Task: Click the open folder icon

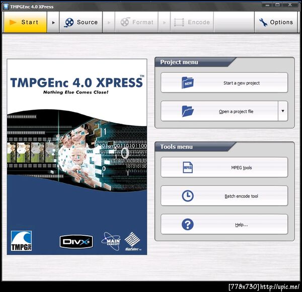Action: [188, 111]
